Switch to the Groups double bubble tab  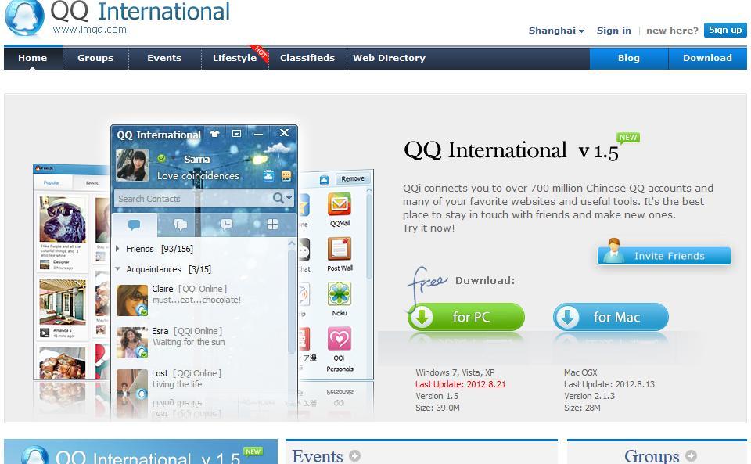(180, 225)
